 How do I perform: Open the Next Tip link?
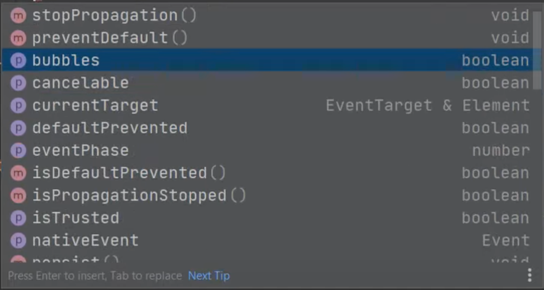click(x=209, y=276)
